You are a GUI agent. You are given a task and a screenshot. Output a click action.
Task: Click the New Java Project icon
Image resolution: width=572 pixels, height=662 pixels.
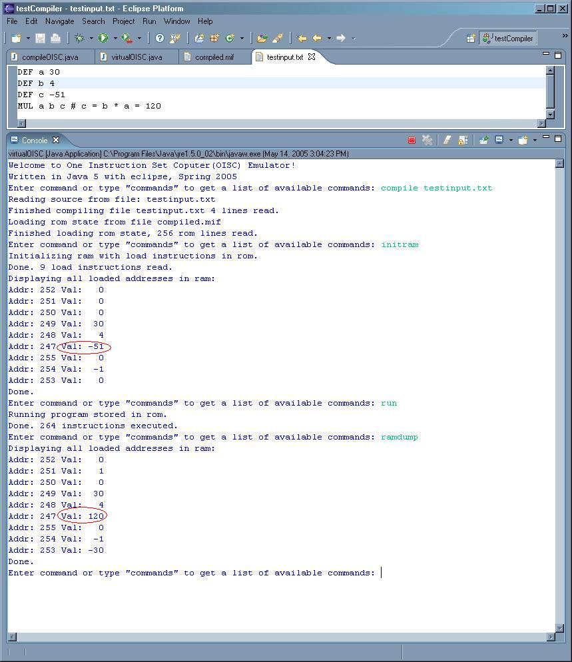pyautogui.click(x=199, y=39)
